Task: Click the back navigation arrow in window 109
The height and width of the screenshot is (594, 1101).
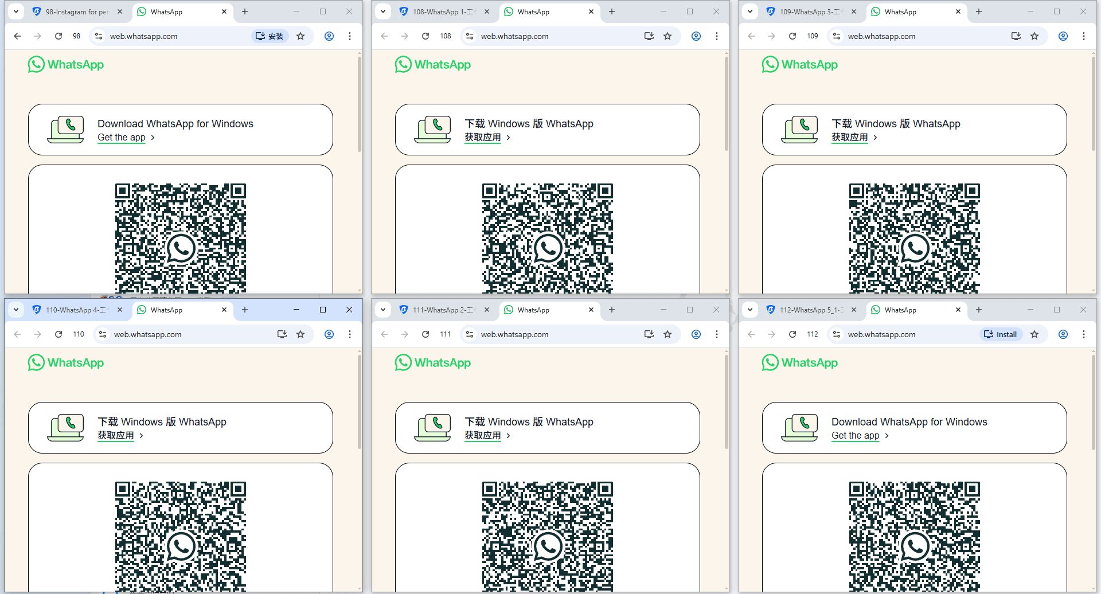Action: [x=751, y=36]
